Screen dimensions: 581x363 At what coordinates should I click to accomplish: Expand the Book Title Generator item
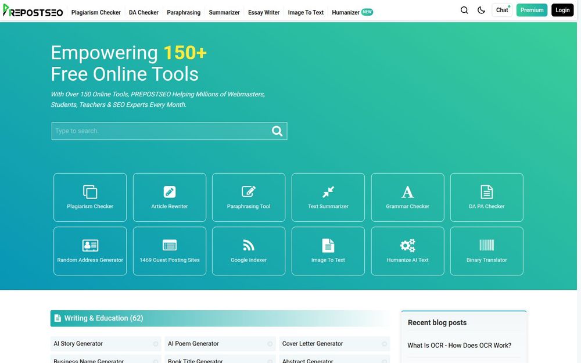click(x=270, y=360)
